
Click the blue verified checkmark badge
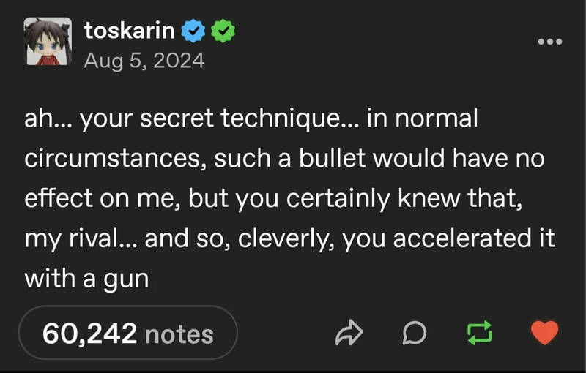click(193, 31)
